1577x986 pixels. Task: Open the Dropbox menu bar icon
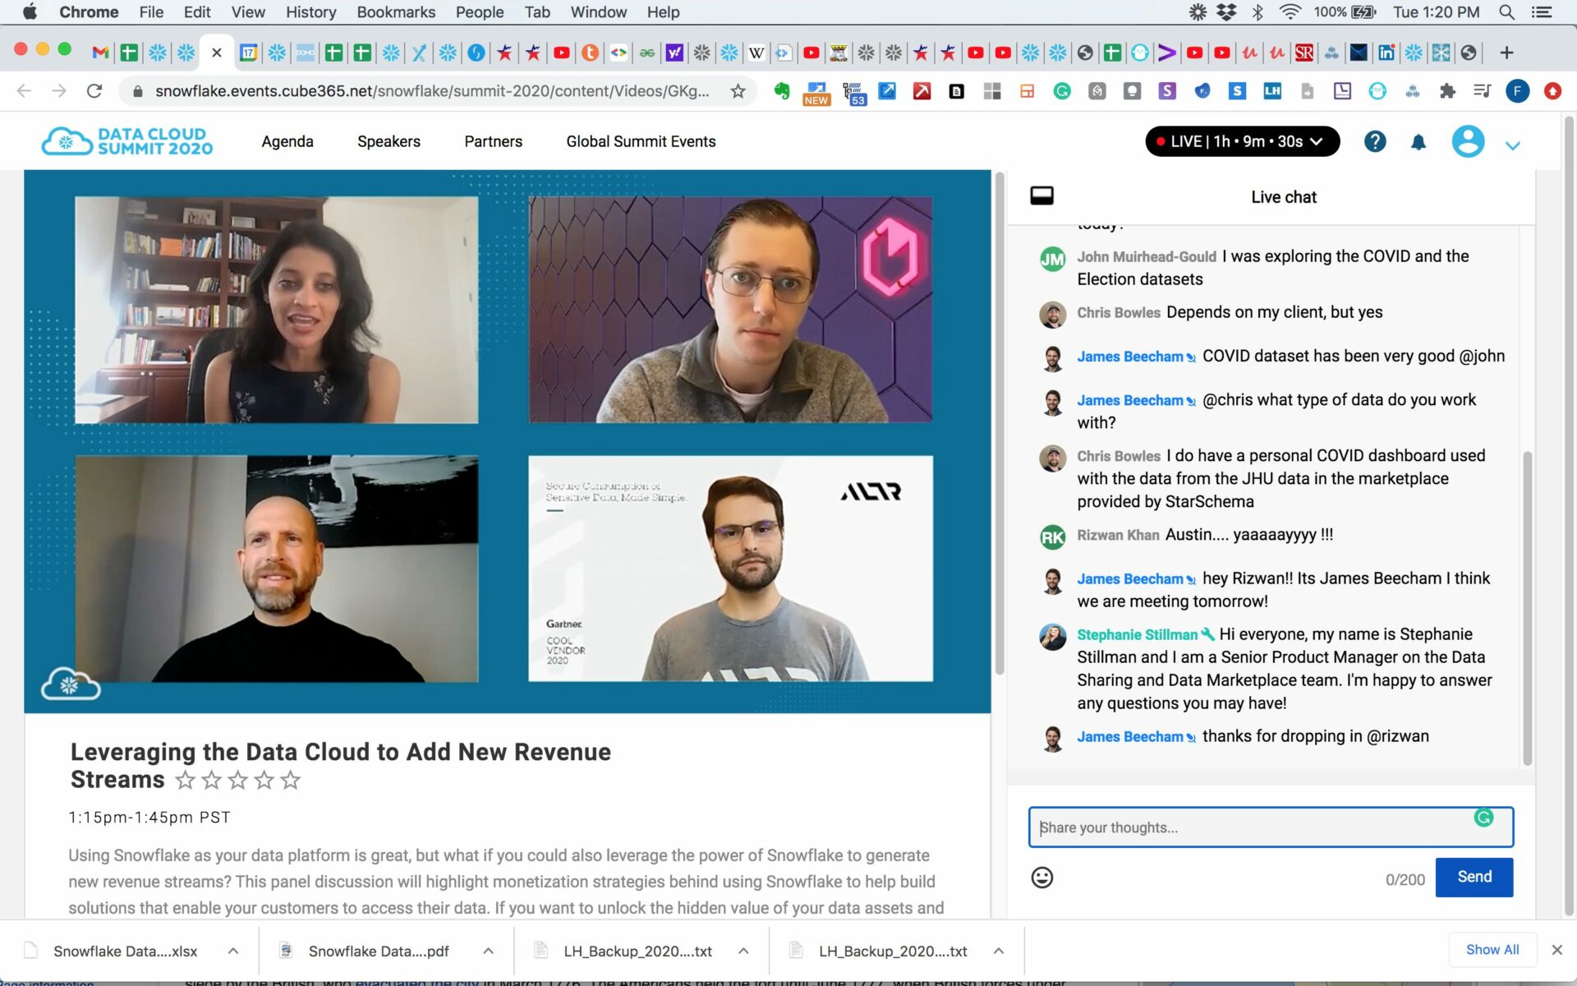[1226, 12]
